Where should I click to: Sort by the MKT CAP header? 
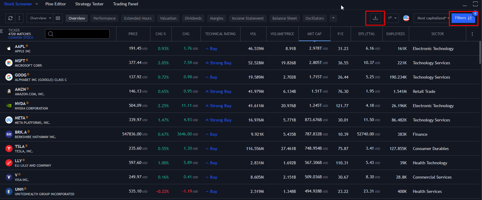pyautogui.click(x=314, y=34)
